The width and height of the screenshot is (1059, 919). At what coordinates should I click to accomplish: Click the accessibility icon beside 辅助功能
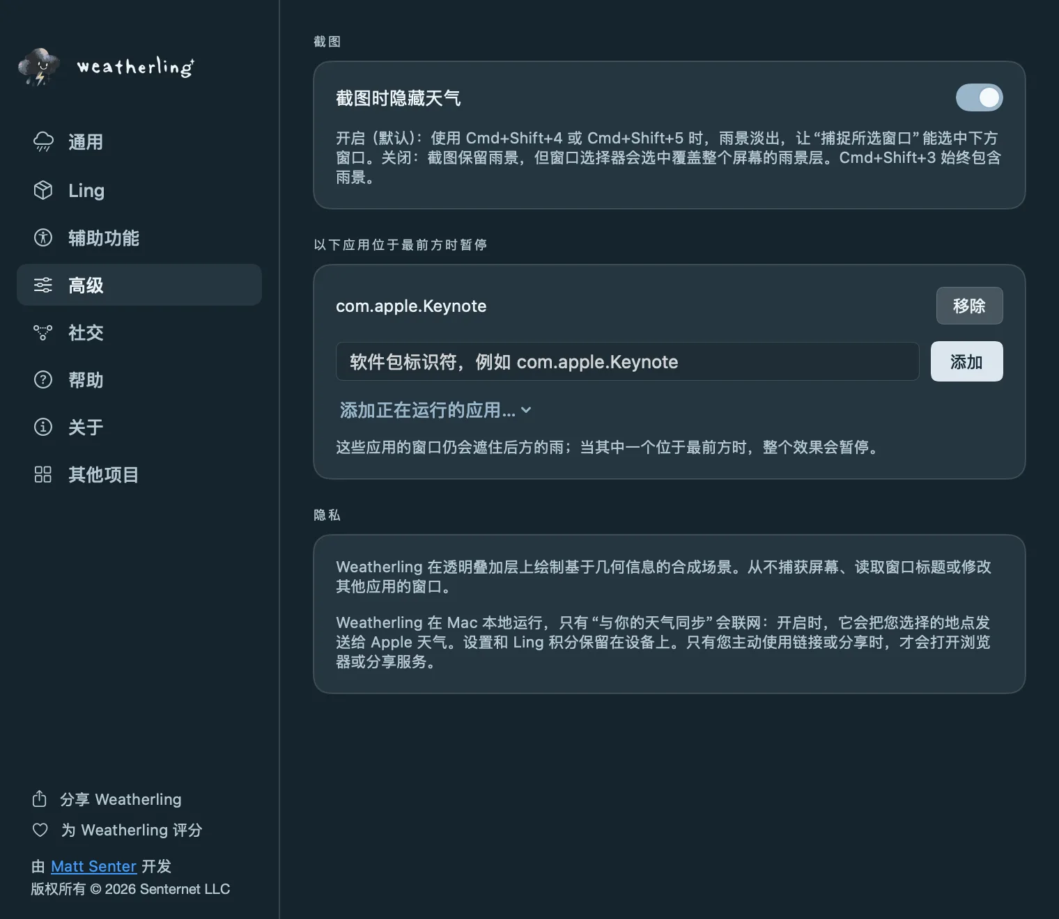43,237
